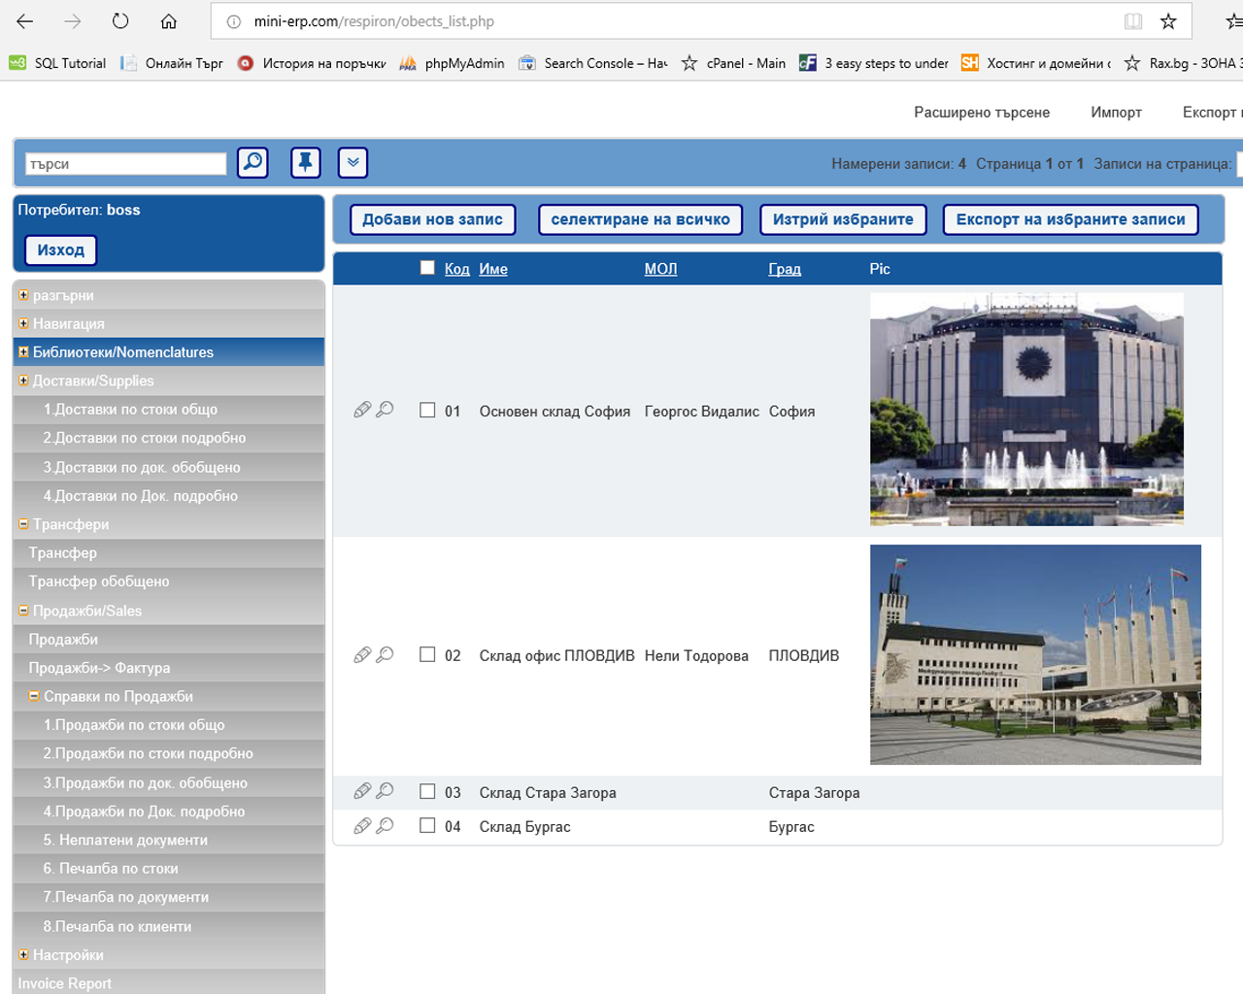1243x994 pixels.
Task: Open the Sofia warehouse building thumbnail
Action: coord(1026,410)
